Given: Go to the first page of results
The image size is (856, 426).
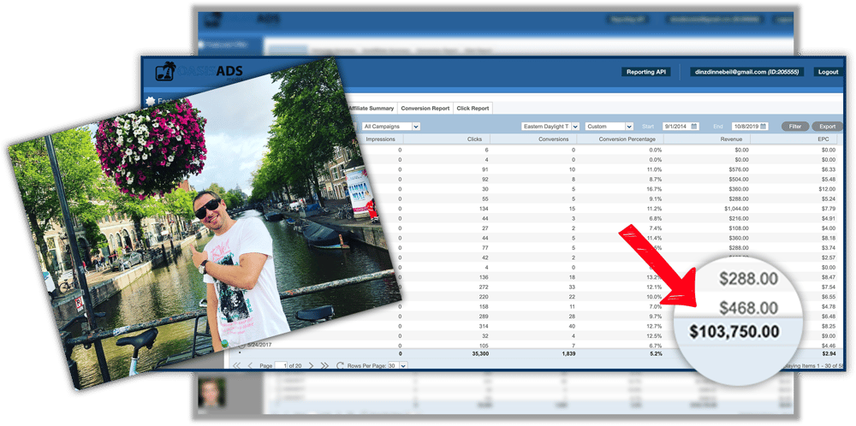Looking at the screenshot, I should click(x=237, y=365).
